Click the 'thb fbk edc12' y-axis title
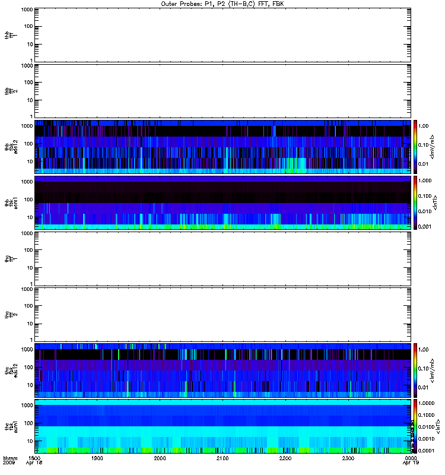 (x=11, y=147)
